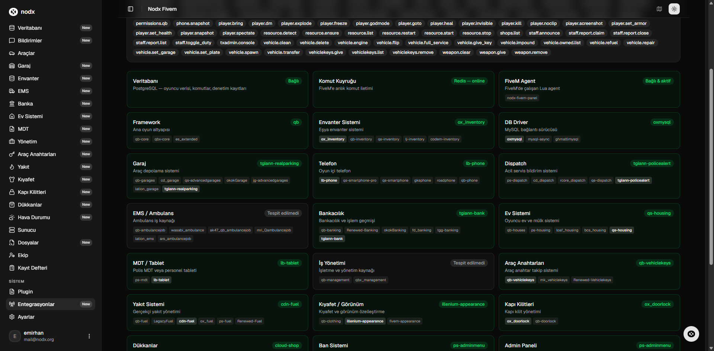Click the resource.restart permission tag
This screenshot has height=351, width=714.
tap(399, 33)
